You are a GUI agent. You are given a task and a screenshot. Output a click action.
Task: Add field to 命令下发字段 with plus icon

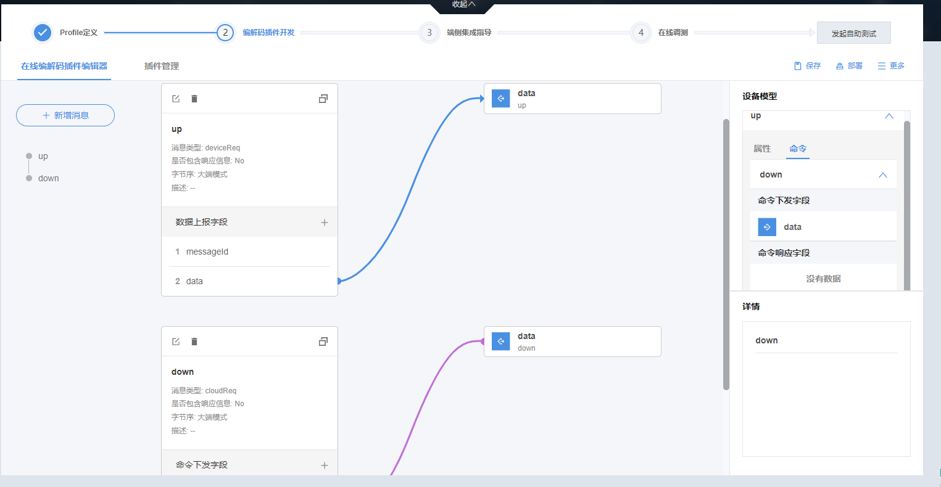tap(325, 465)
